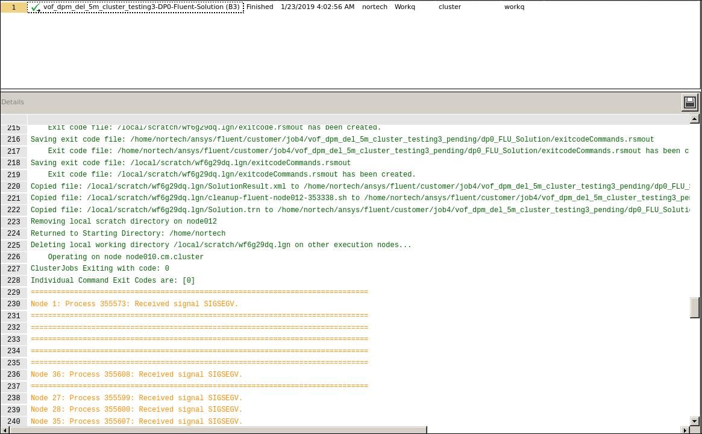
Task: Click the lowercase workq cell
Action: click(514, 7)
